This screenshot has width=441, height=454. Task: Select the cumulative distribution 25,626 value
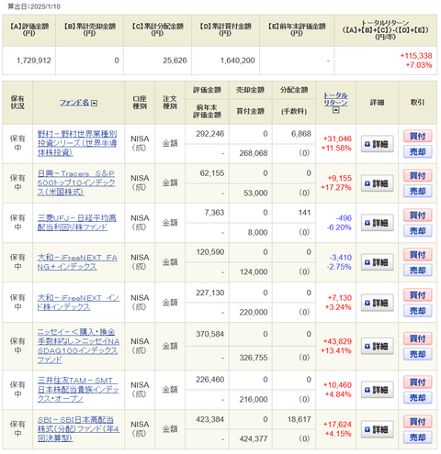(x=175, y=61)
